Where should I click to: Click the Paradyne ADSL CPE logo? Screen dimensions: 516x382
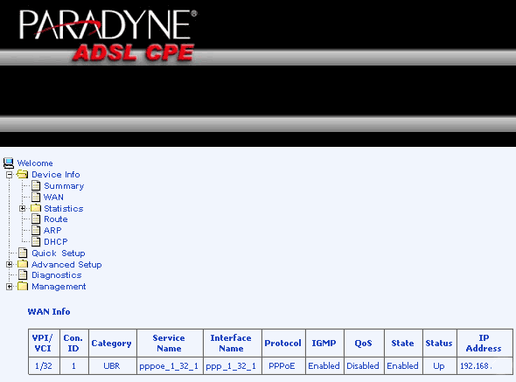click(x=108, y=36)
